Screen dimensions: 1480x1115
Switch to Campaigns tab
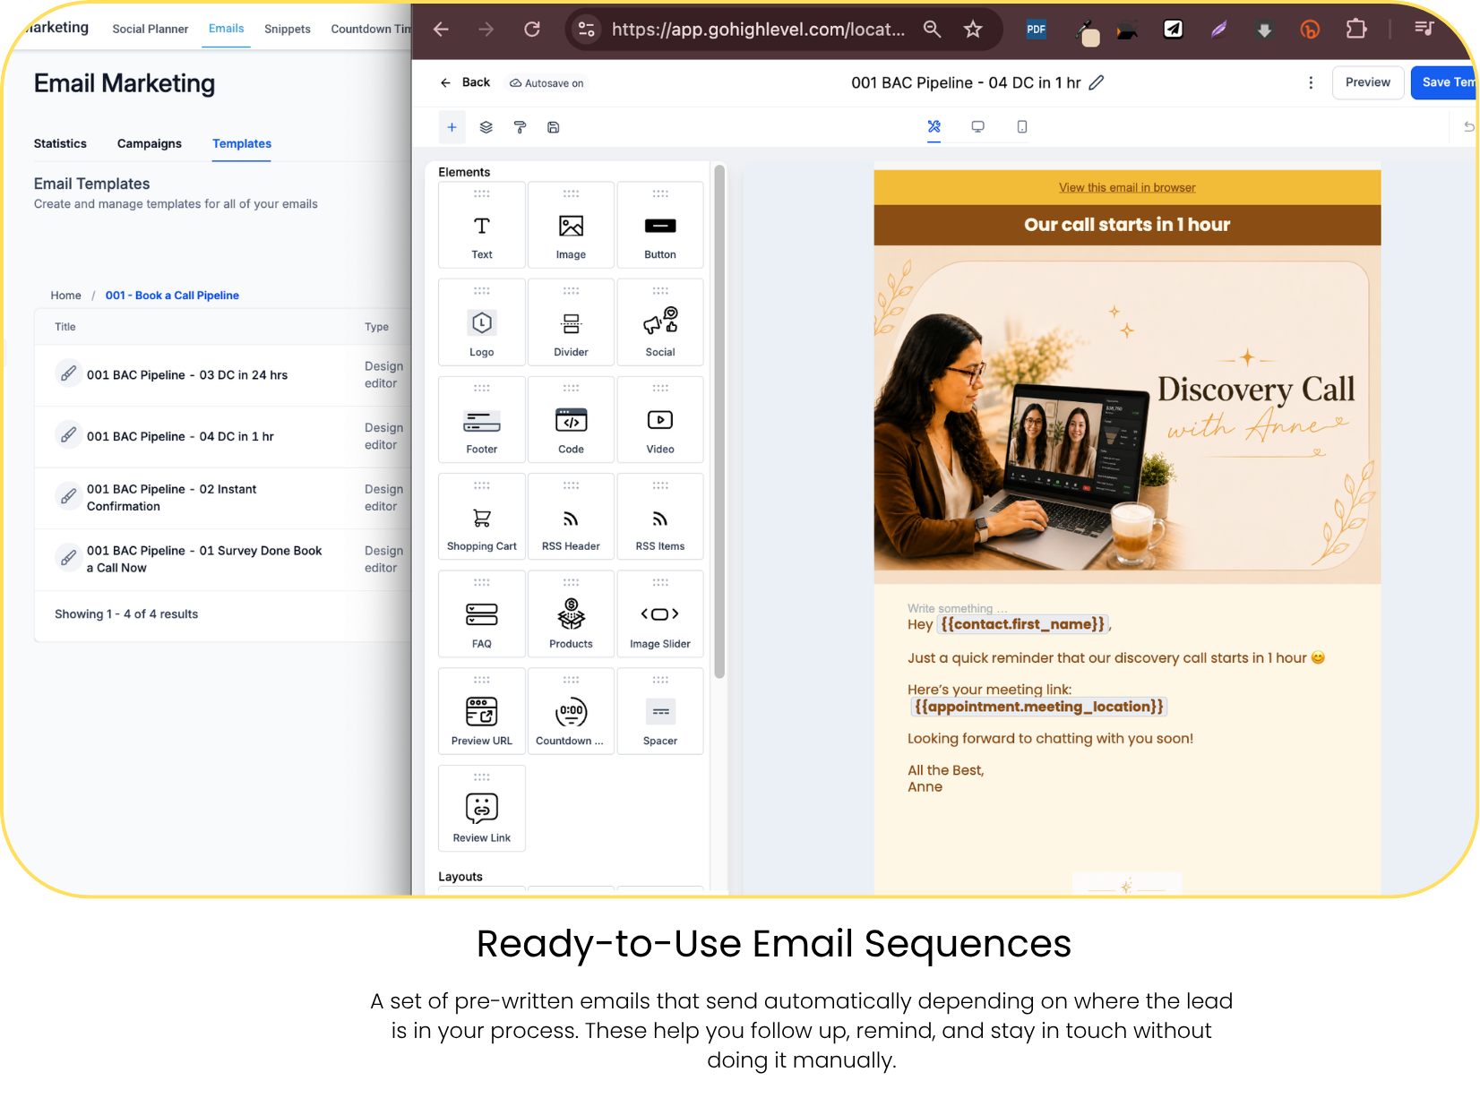(x=150, y=143)
